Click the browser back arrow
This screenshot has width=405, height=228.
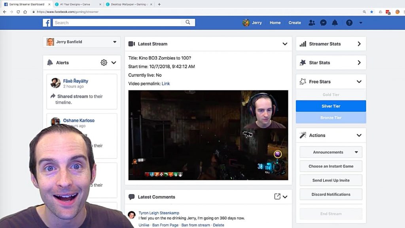[x=5, y=11]
